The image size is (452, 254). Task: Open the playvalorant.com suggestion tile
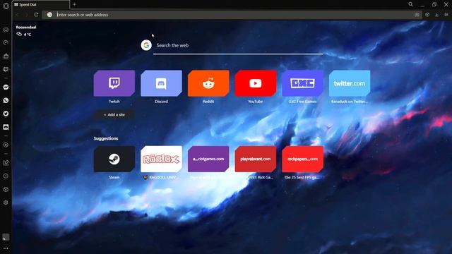256,159
